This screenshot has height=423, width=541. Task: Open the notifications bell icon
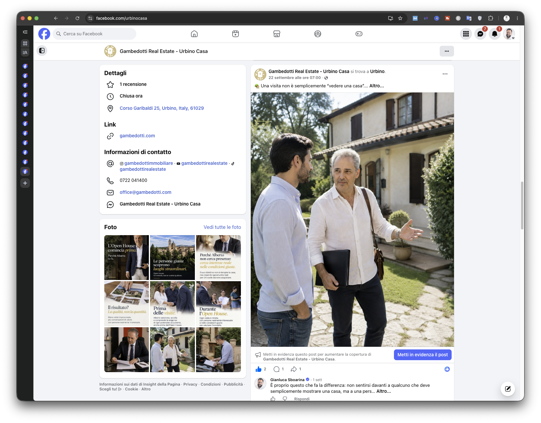pos(495,34)
